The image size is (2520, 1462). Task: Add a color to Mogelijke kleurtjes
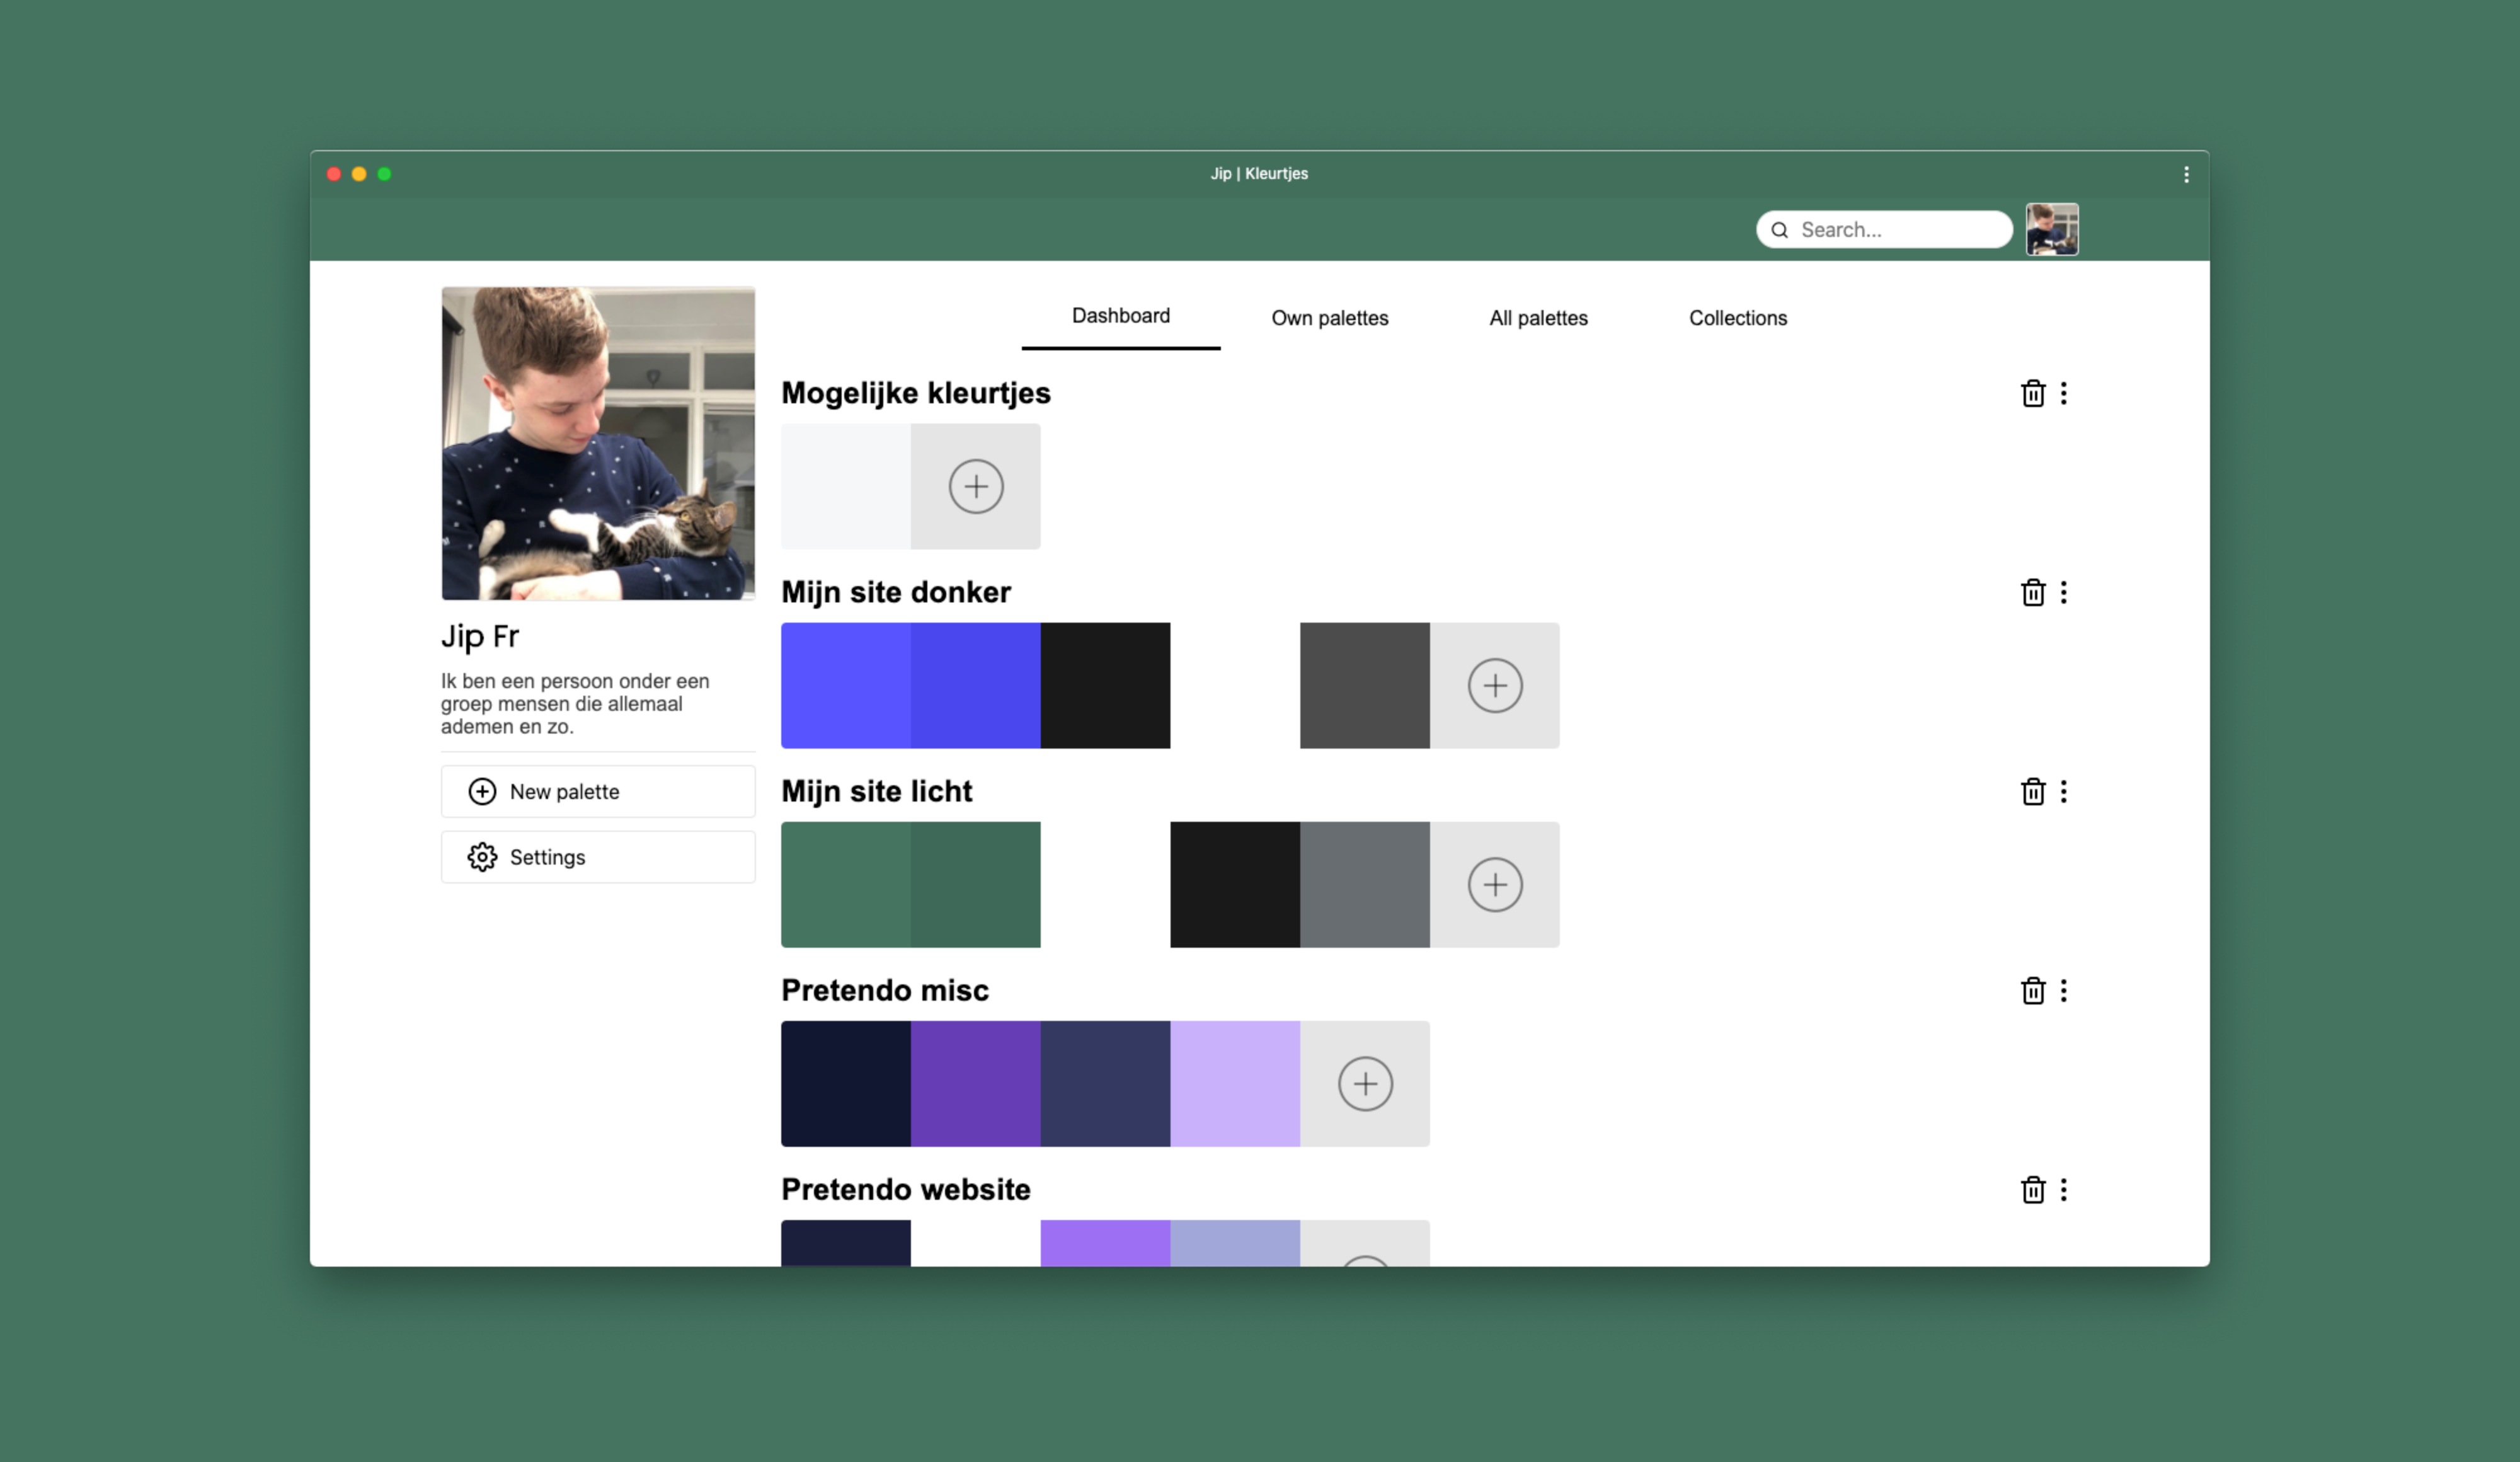(975, 486)
